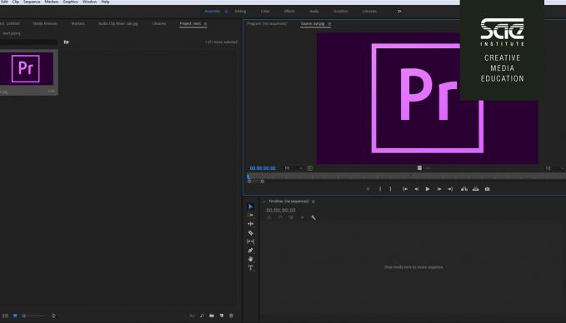Select the Hand tool
The image size is (566, 323).
(x=251, y=259)
